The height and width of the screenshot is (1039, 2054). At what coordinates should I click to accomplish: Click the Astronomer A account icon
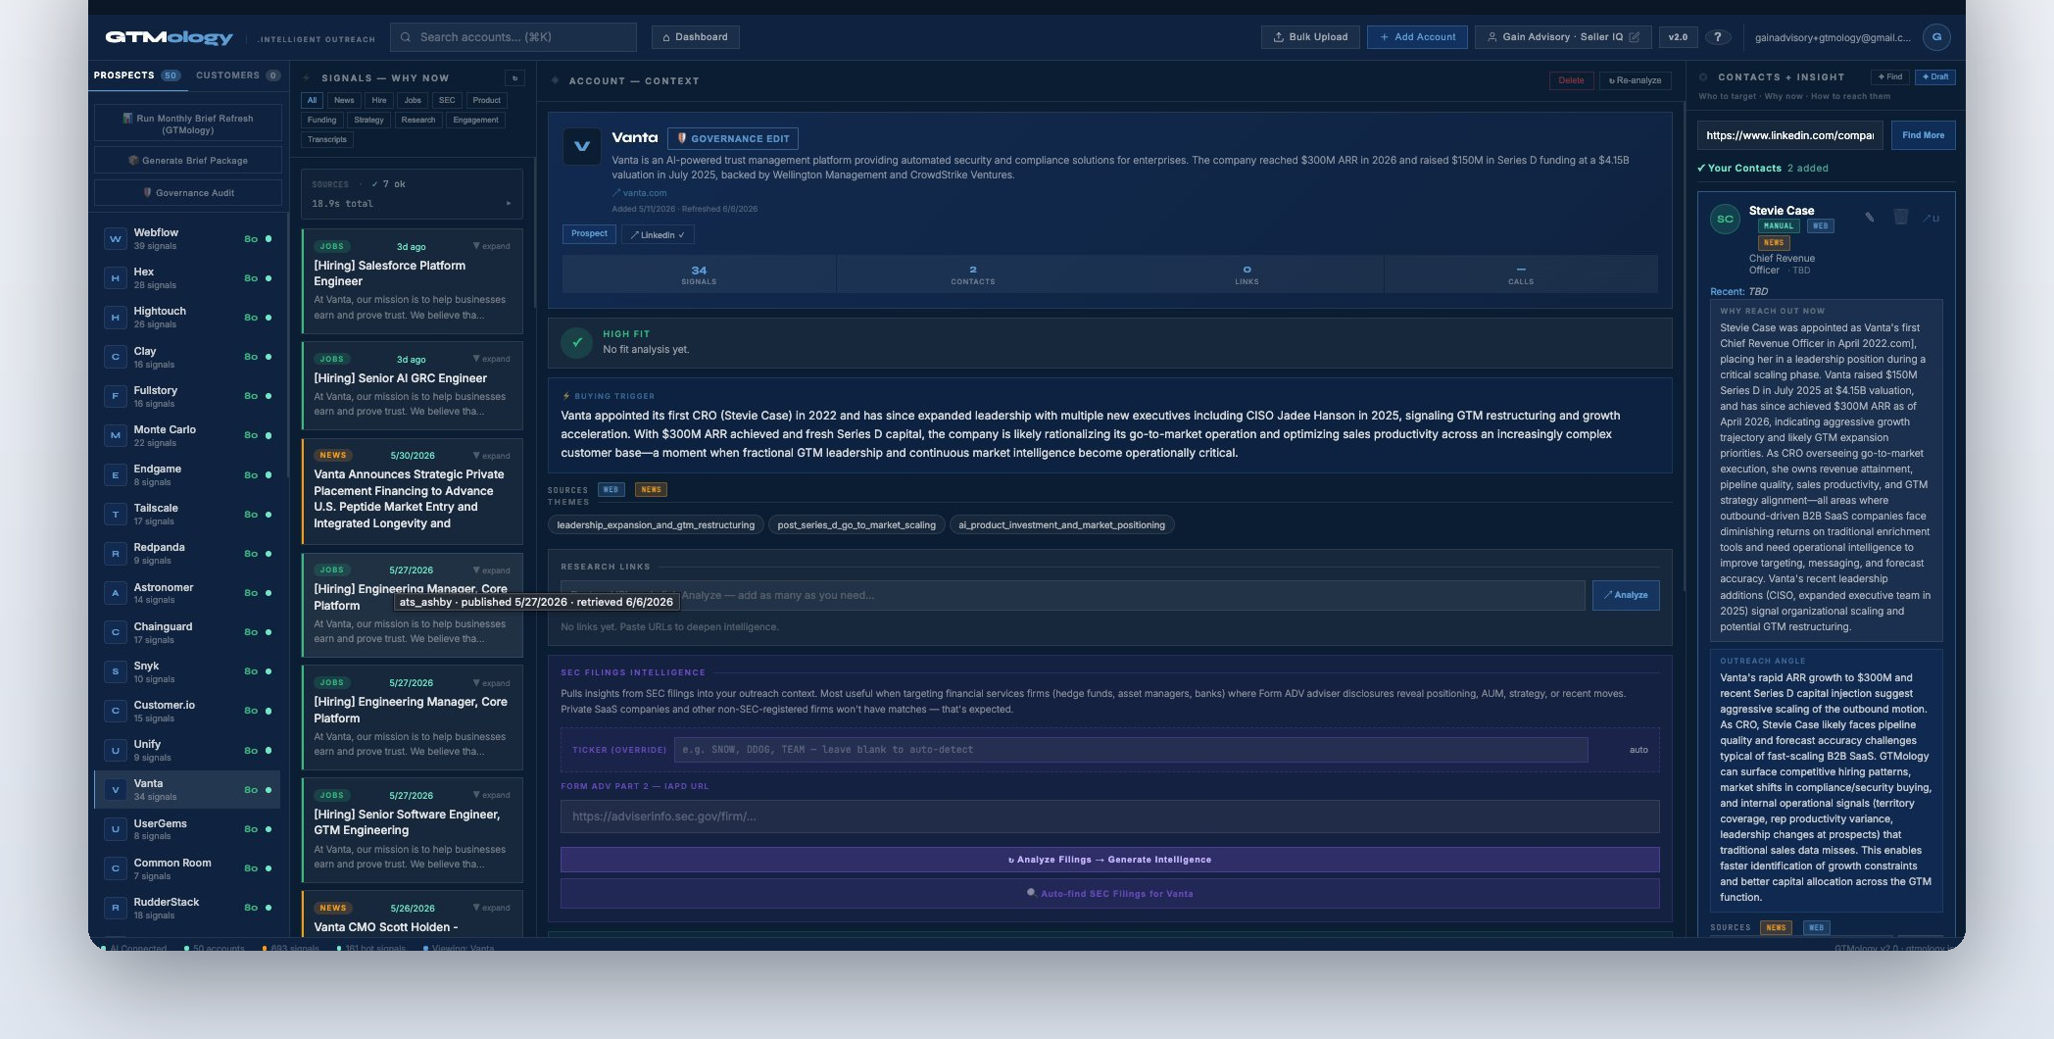pos(116,593)
